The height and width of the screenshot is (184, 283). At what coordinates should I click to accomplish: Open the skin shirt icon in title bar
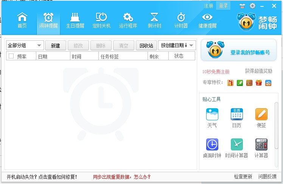tap(242, 6)
